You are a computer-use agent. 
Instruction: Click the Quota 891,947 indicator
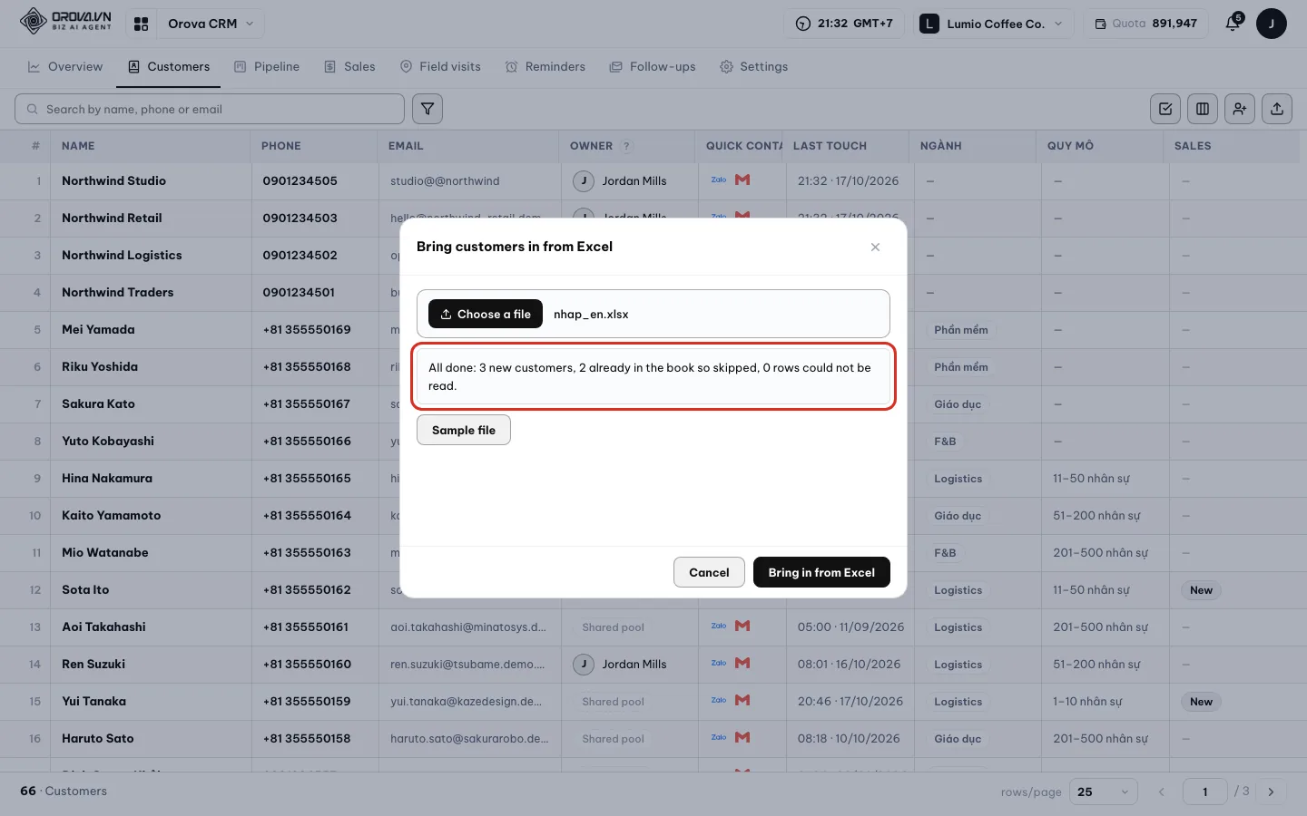[x=1145, y=24]
